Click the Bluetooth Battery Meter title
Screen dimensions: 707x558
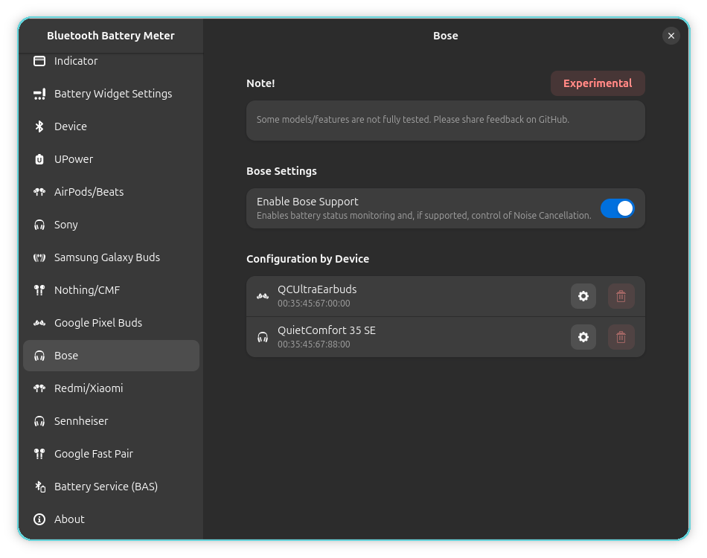[110, 36]
